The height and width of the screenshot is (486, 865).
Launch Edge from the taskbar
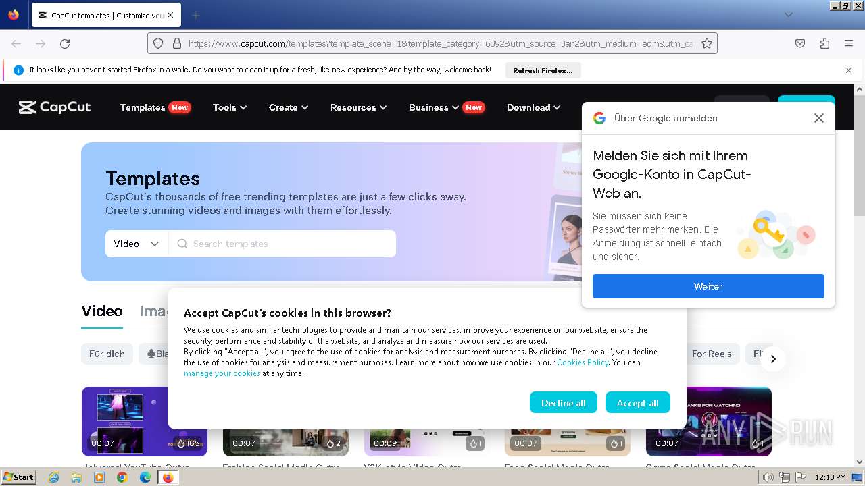click(145, 477)
